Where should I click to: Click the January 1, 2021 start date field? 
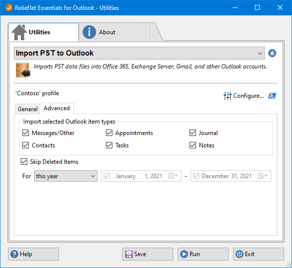point(141,176)
